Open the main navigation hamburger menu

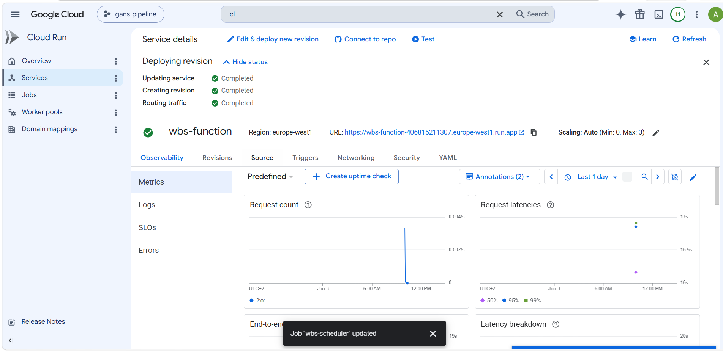tap(15, 14)
